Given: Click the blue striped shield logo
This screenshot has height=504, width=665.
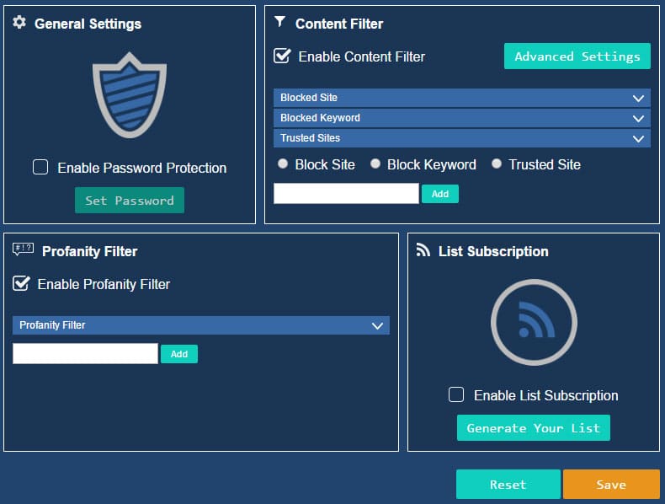Looking at the screenshot, I should click(129, 94).
